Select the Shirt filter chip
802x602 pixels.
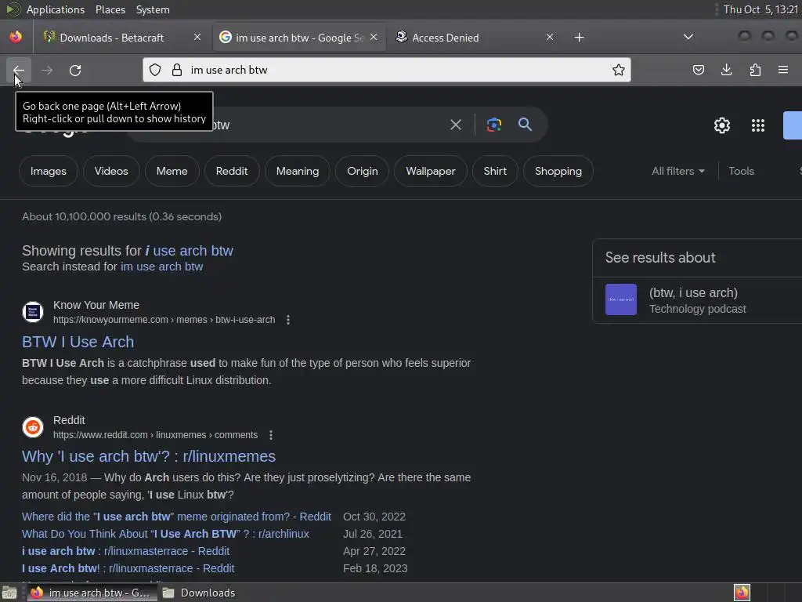click(x=495, y=171)
